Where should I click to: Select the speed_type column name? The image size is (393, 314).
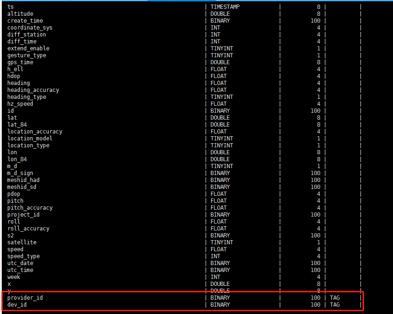click(x=23, y=256)
